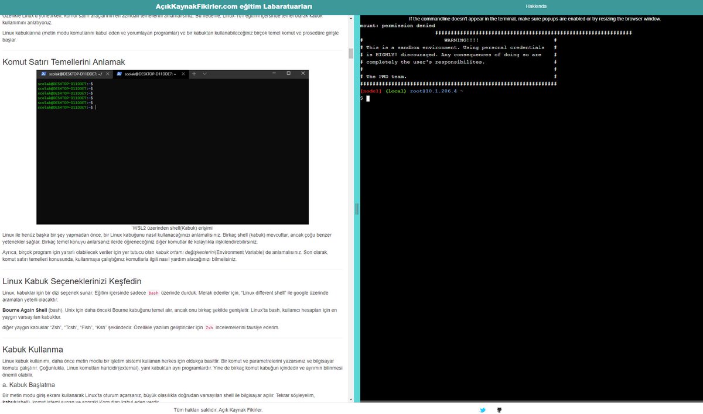Screen dimensions: 703x414
Task: Click the "WARNING!!!!" line in terminal
Action: pyautogui.click(x=461, y=40)
